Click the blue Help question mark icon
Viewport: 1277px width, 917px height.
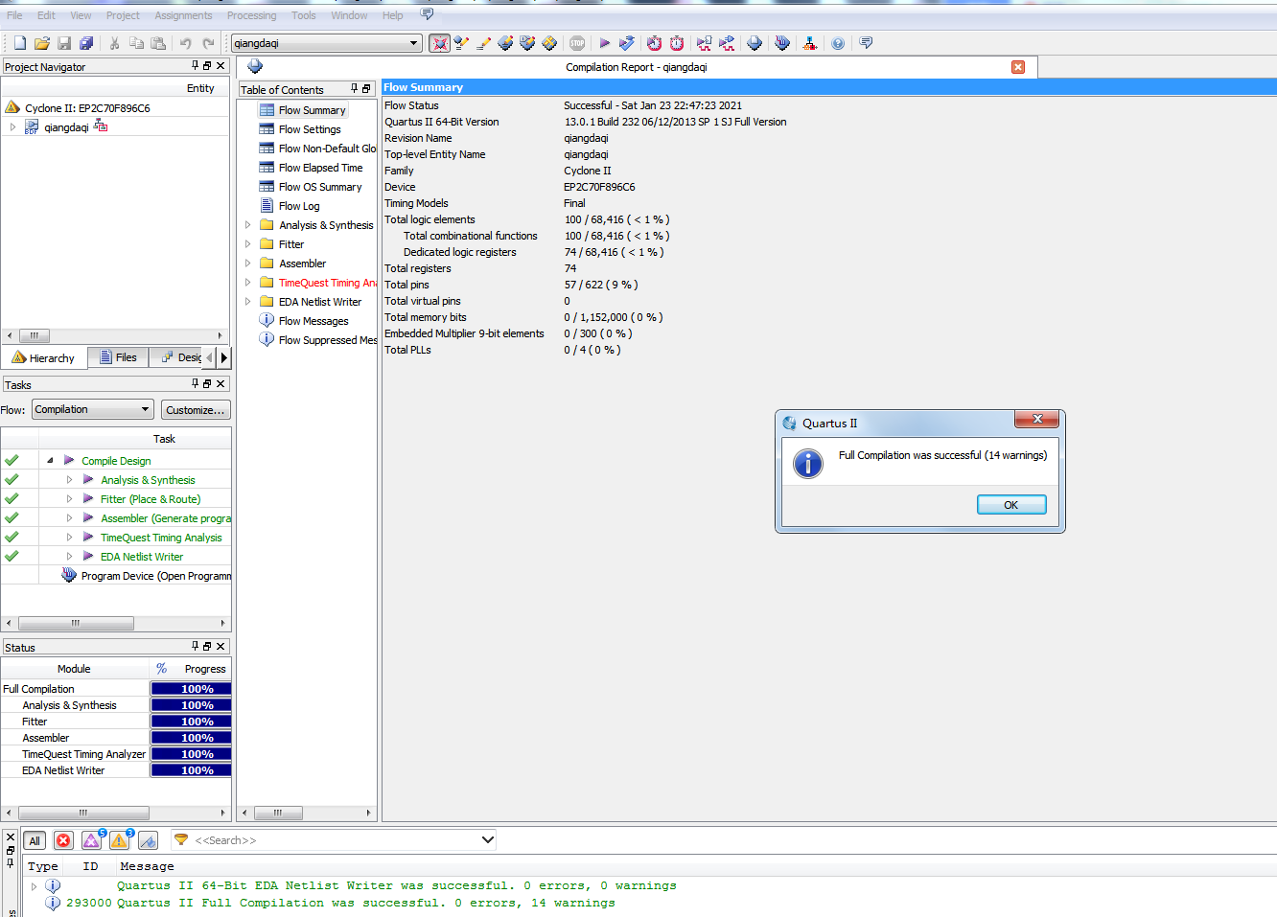click(x=838, y=43)
